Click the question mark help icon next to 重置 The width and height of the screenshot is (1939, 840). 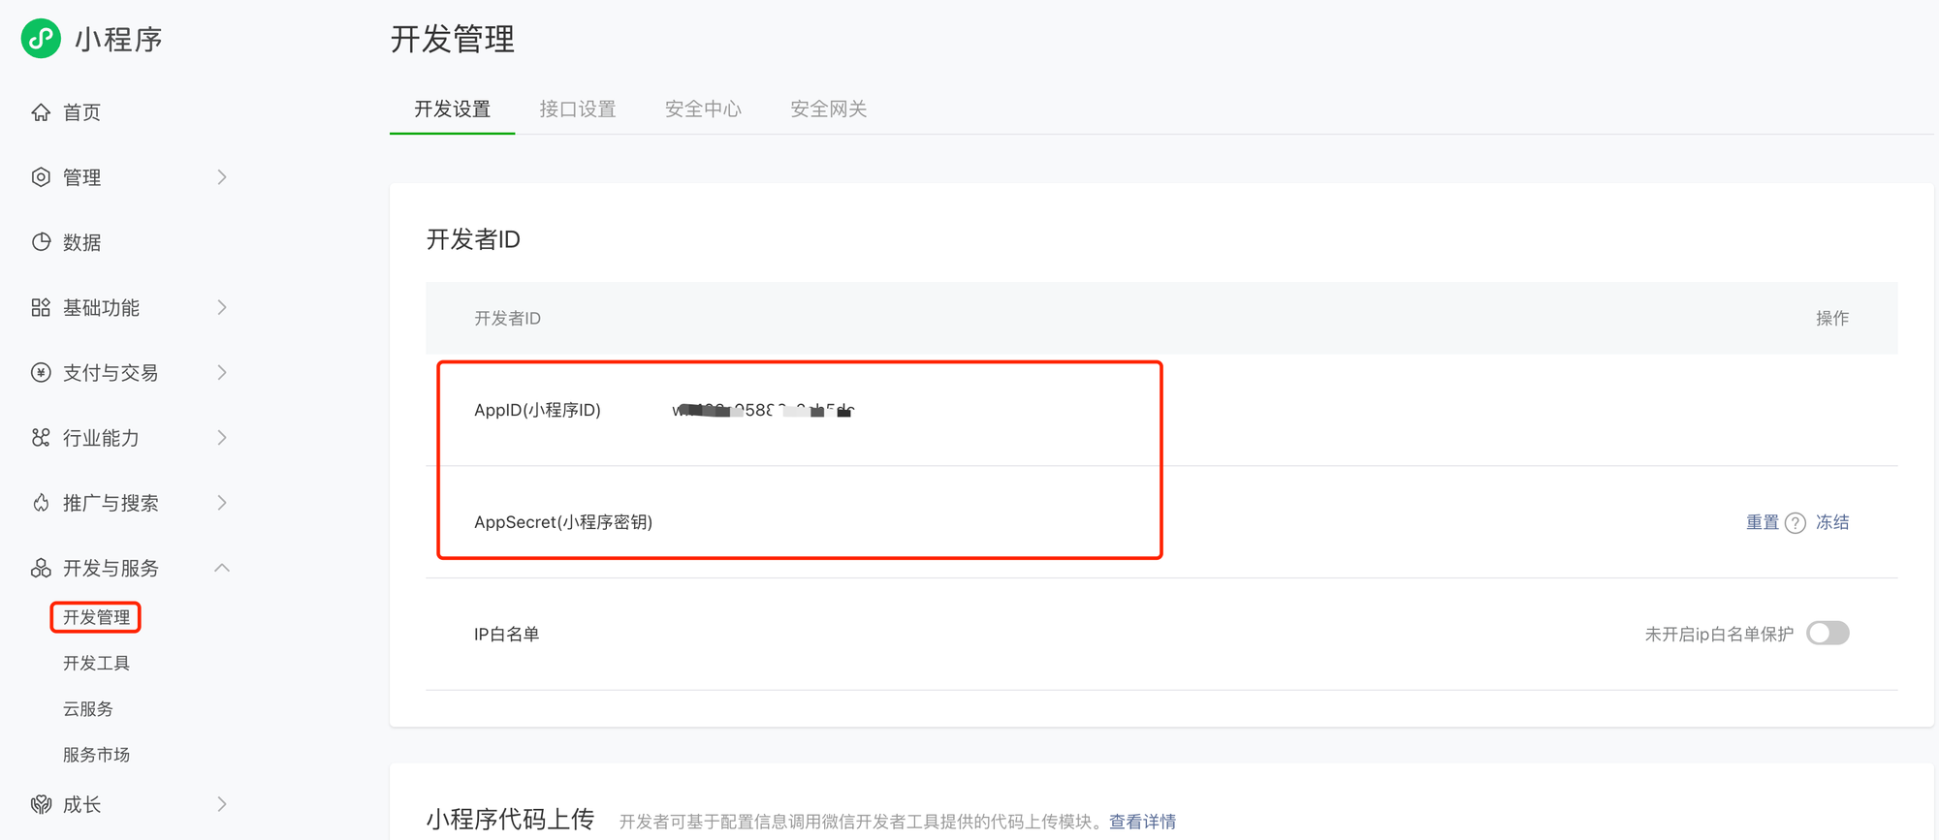click(1796, 523)
